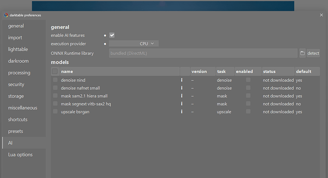Open miscellaneous preferences tab
The image size is (328, 178).
pyautogui.click(x=24, y=108)
